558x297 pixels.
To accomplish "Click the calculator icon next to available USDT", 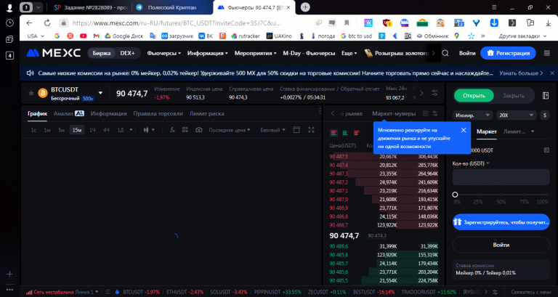I will 546,150.
